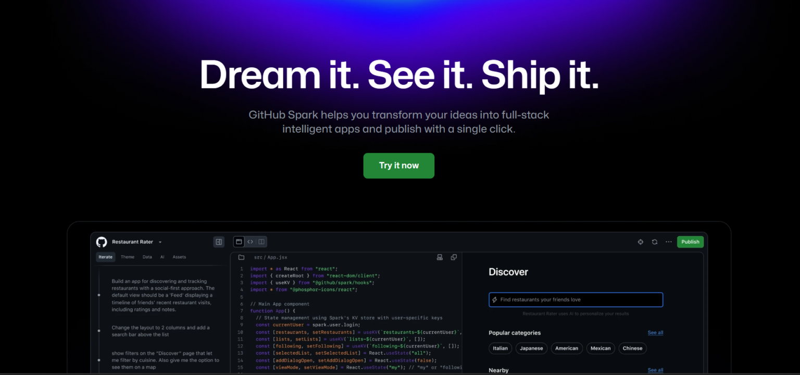
Task: Click the Find restaurants your friends love field
Action: pos(576,299)
